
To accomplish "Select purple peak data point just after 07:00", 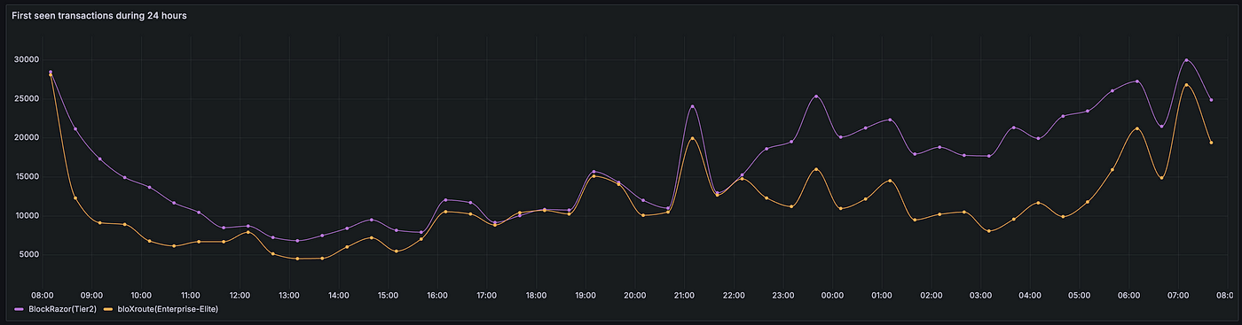I will pyautogui.click(x=1186, y=60).
